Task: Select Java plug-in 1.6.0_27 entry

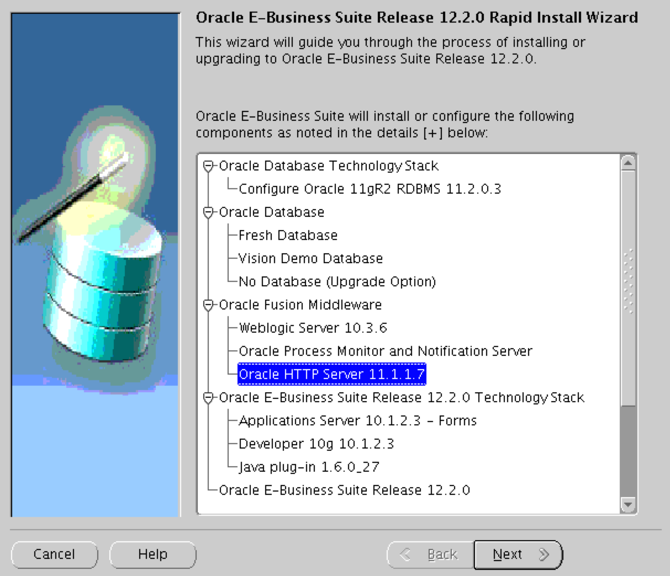Action: 309,467
